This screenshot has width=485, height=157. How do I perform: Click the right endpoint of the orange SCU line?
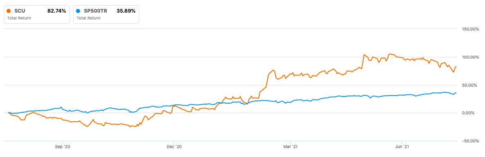[x=456, y=66]
